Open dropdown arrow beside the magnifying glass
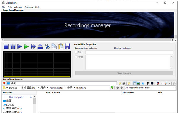The image size is (179, 113). (170, 83)
